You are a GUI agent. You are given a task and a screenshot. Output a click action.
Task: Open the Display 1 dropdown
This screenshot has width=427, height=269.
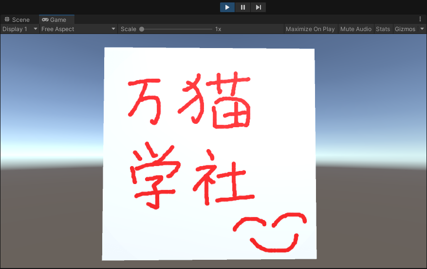click(x=19, y=29)
